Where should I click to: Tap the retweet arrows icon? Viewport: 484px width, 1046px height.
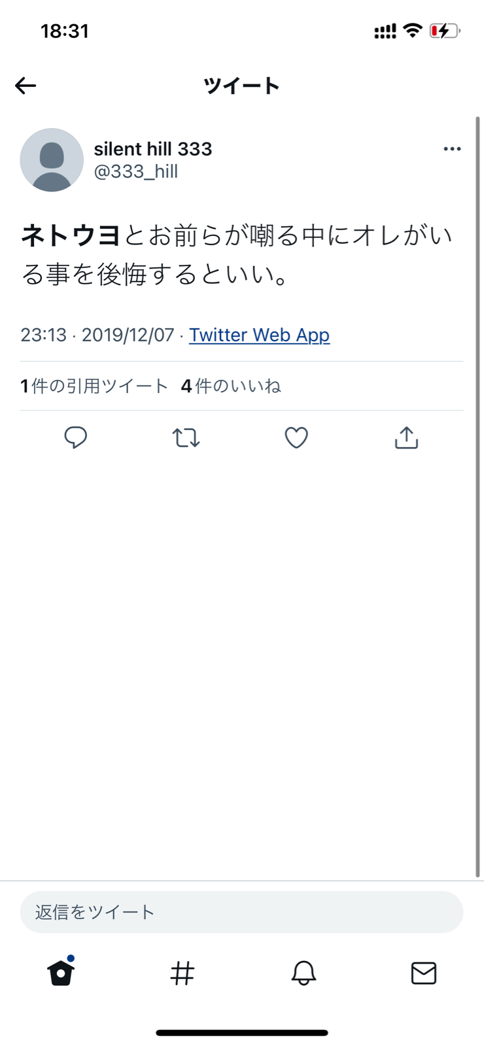coord(186,437)
